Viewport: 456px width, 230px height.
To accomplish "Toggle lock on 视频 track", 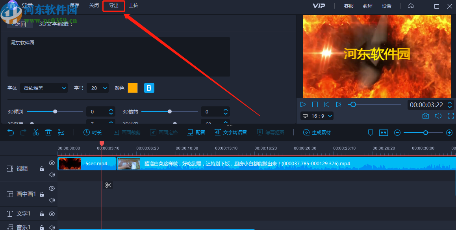I will tap(42, 169).
